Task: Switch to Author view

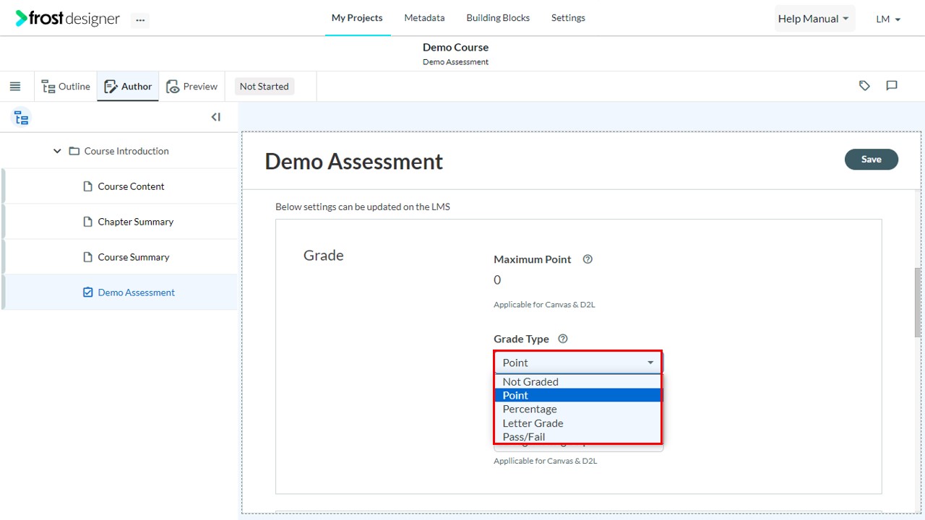Action: point(128,87)
